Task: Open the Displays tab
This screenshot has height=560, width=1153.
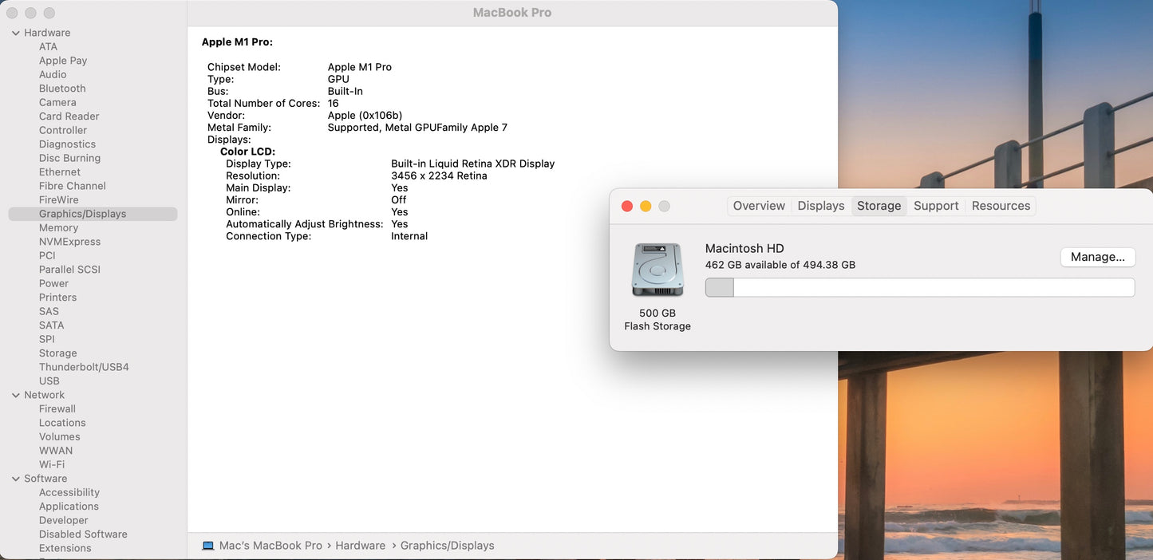Action: [820, 206]
